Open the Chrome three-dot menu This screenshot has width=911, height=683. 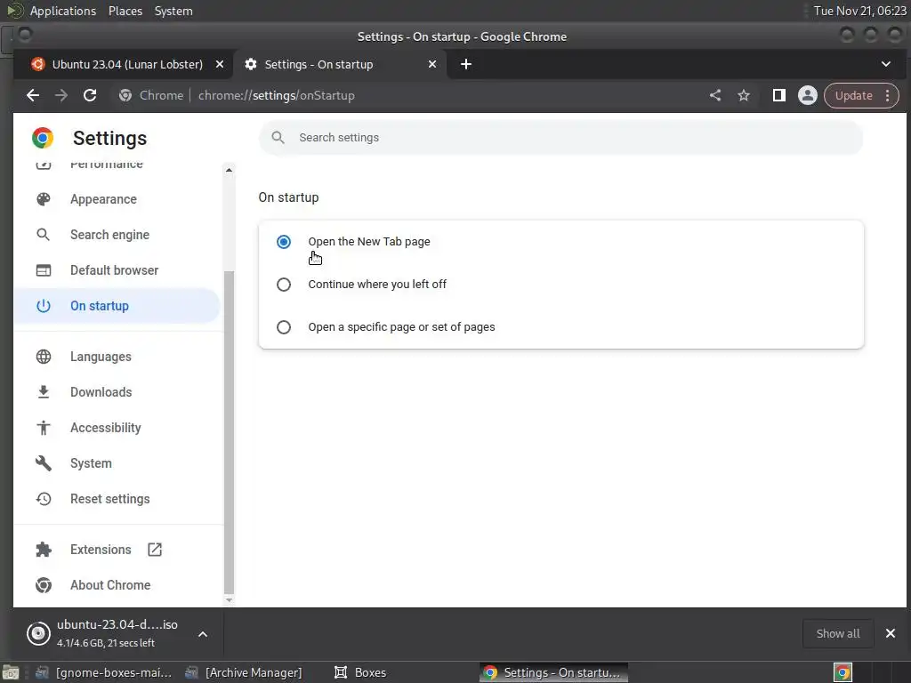(887, 95)
